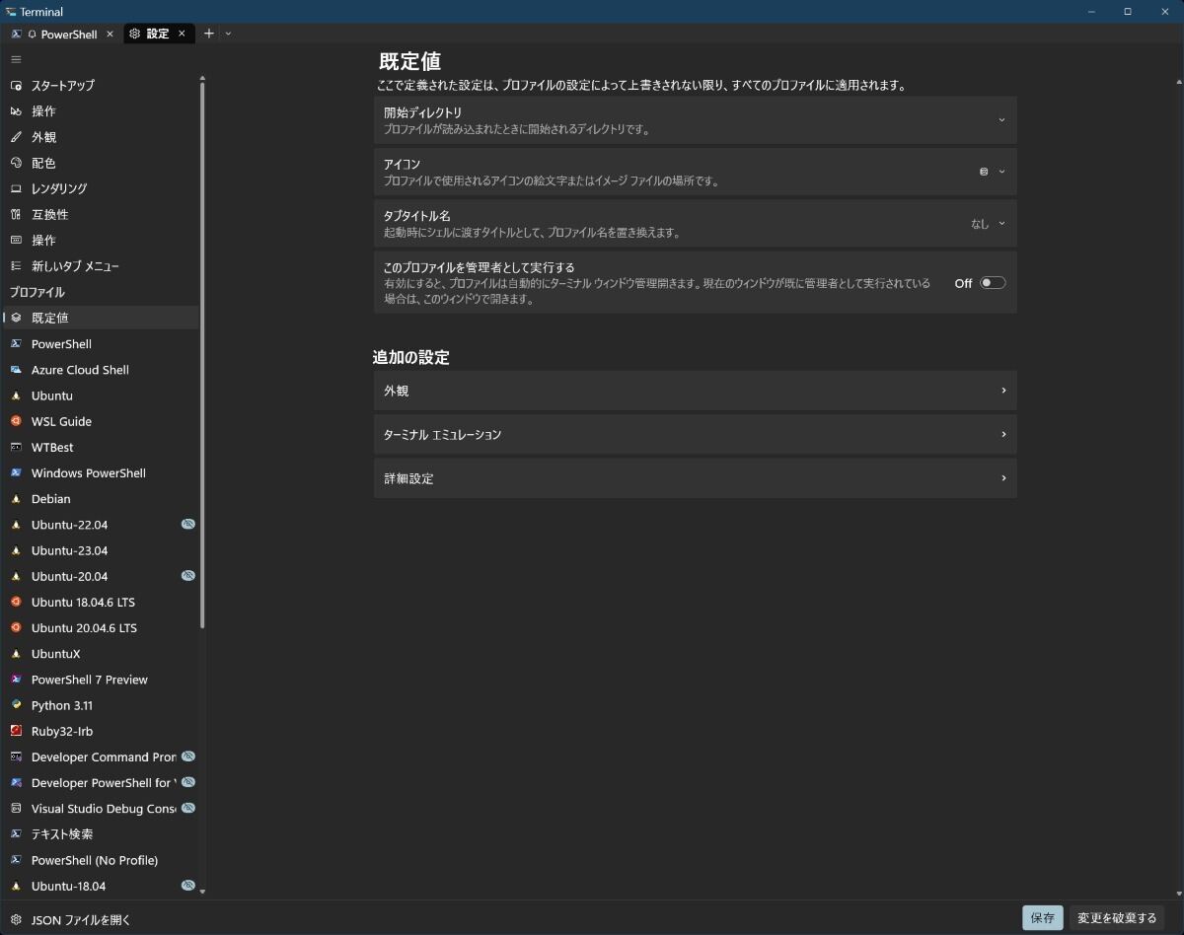Click the Debian profile penguin icon
1184x935 pixels.
coord(16,499)
